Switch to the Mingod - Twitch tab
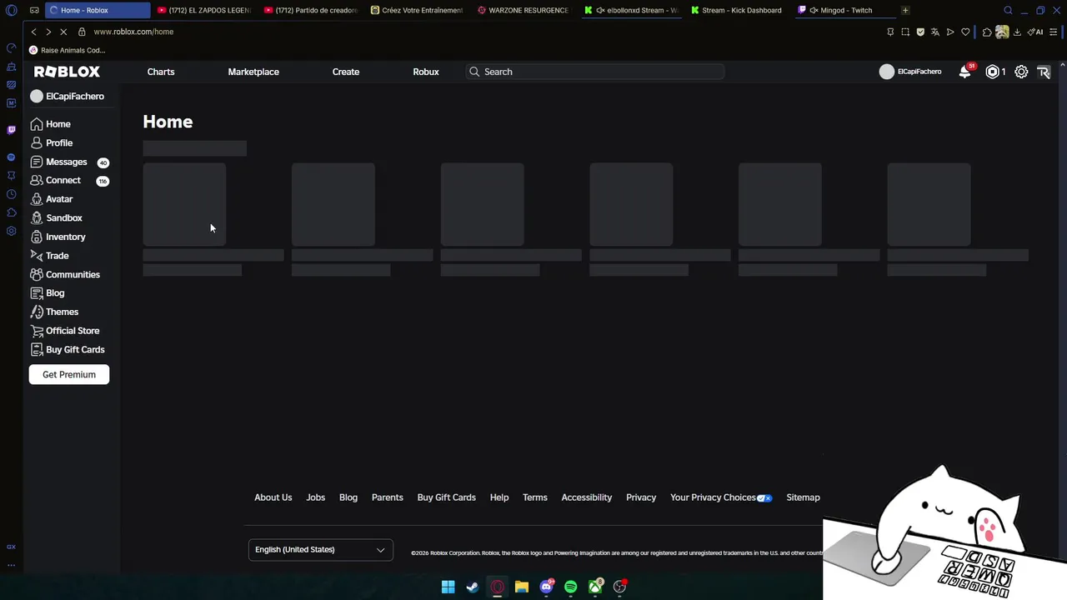1067x600 pixels. [x=844, y=10]
